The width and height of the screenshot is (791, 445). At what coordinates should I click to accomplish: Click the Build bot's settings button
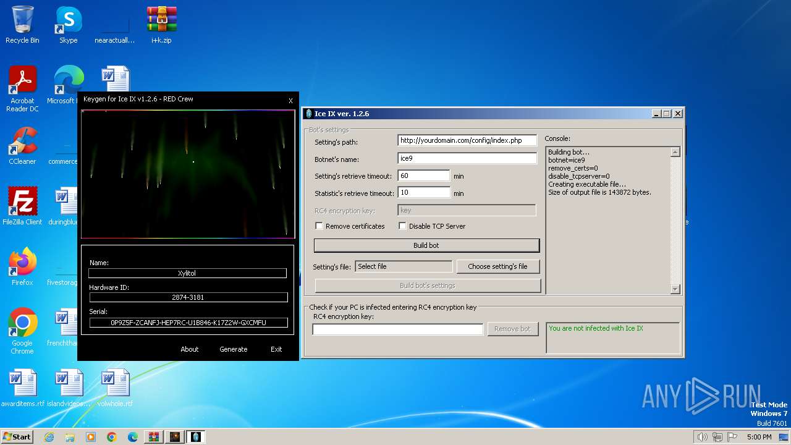click(428, 286)
